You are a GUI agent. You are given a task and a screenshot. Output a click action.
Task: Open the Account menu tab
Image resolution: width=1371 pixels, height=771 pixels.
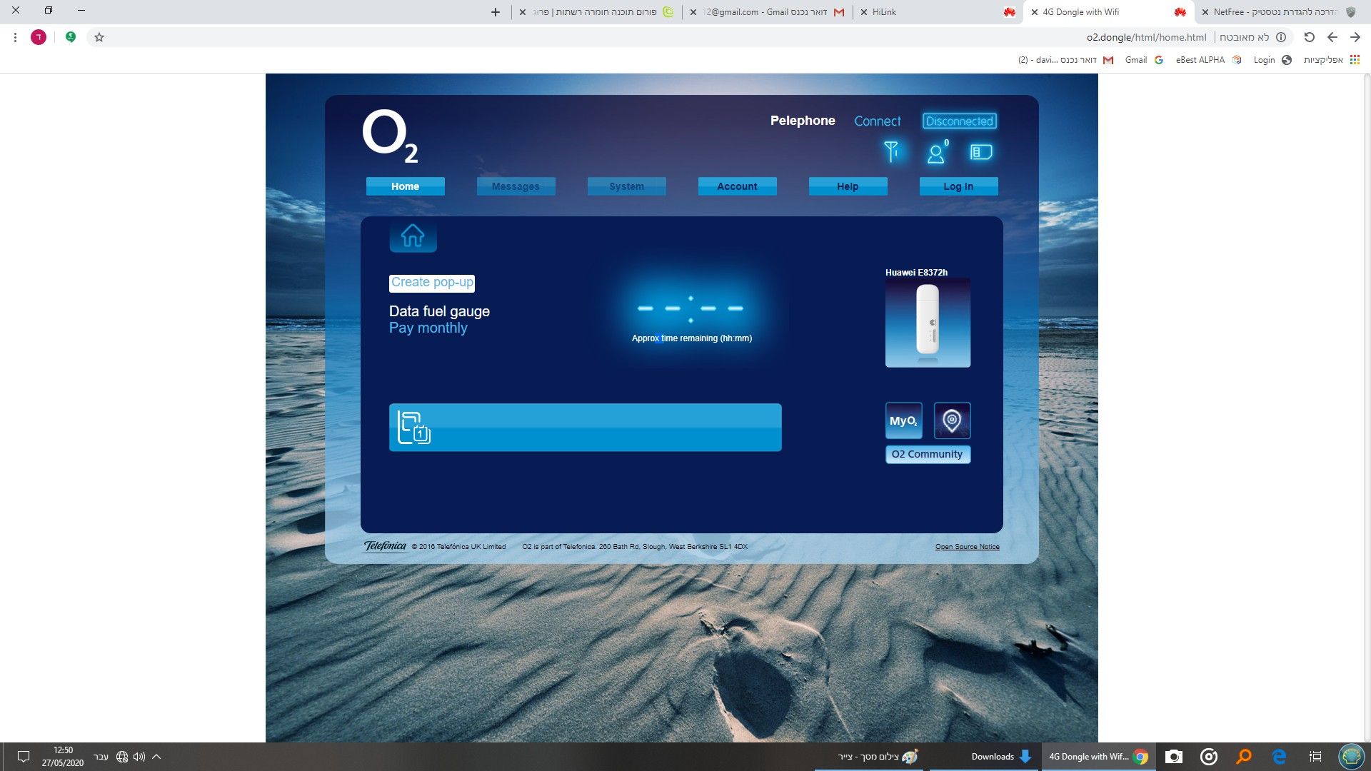click(737, 186)
